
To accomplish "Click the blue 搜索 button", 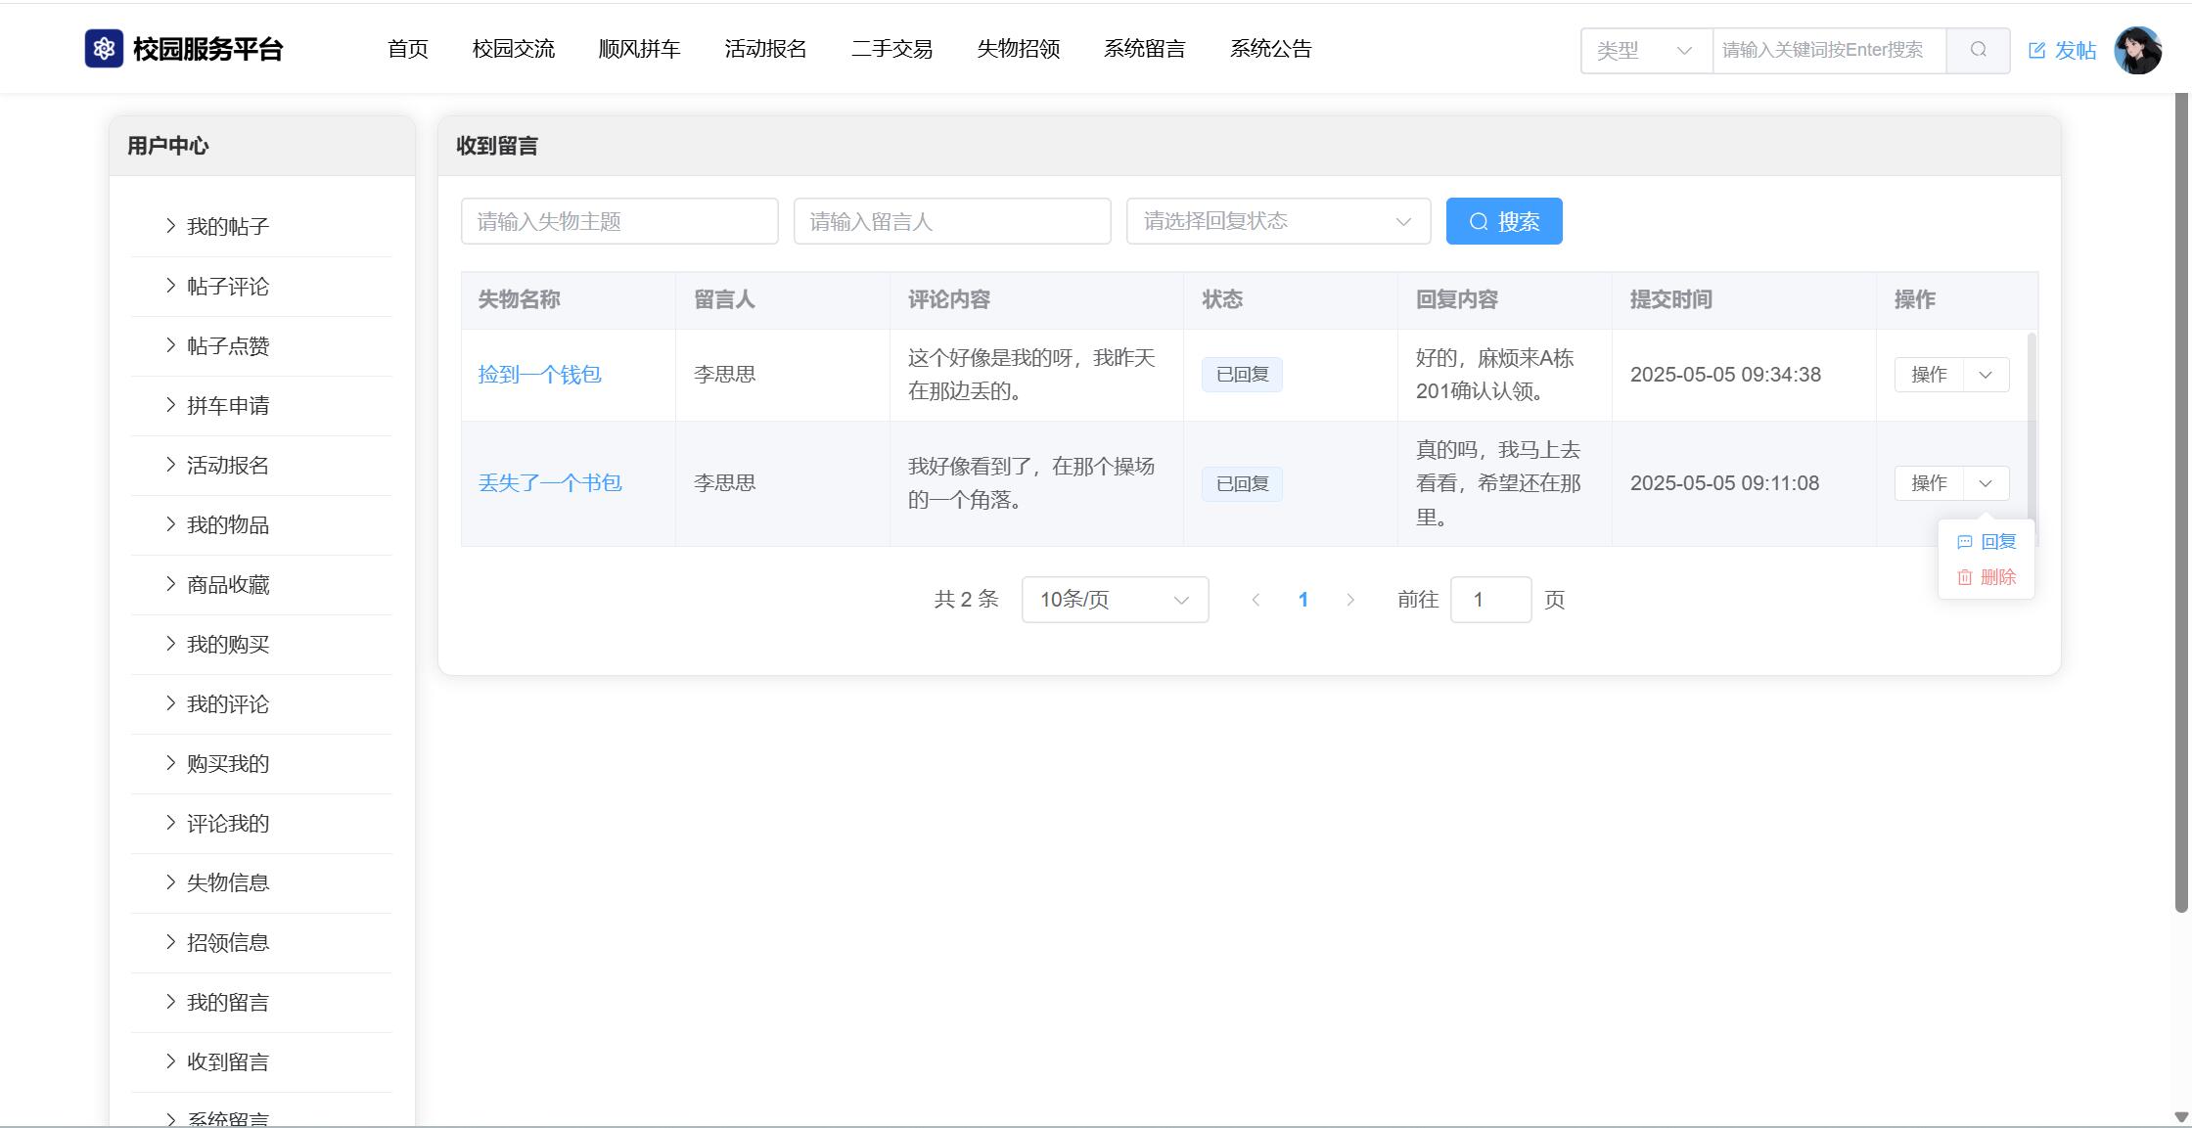I will tap(1503, 221).
